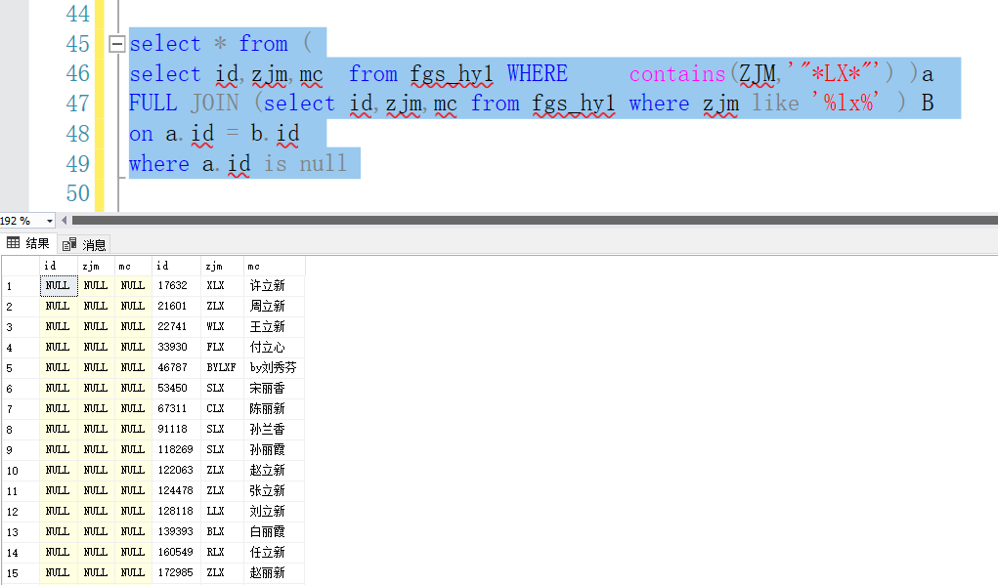This screenshot has width=998, height=585.
Task: Switch to the 结果 tab
Action: pyautogui.click(x=28, y=243)
